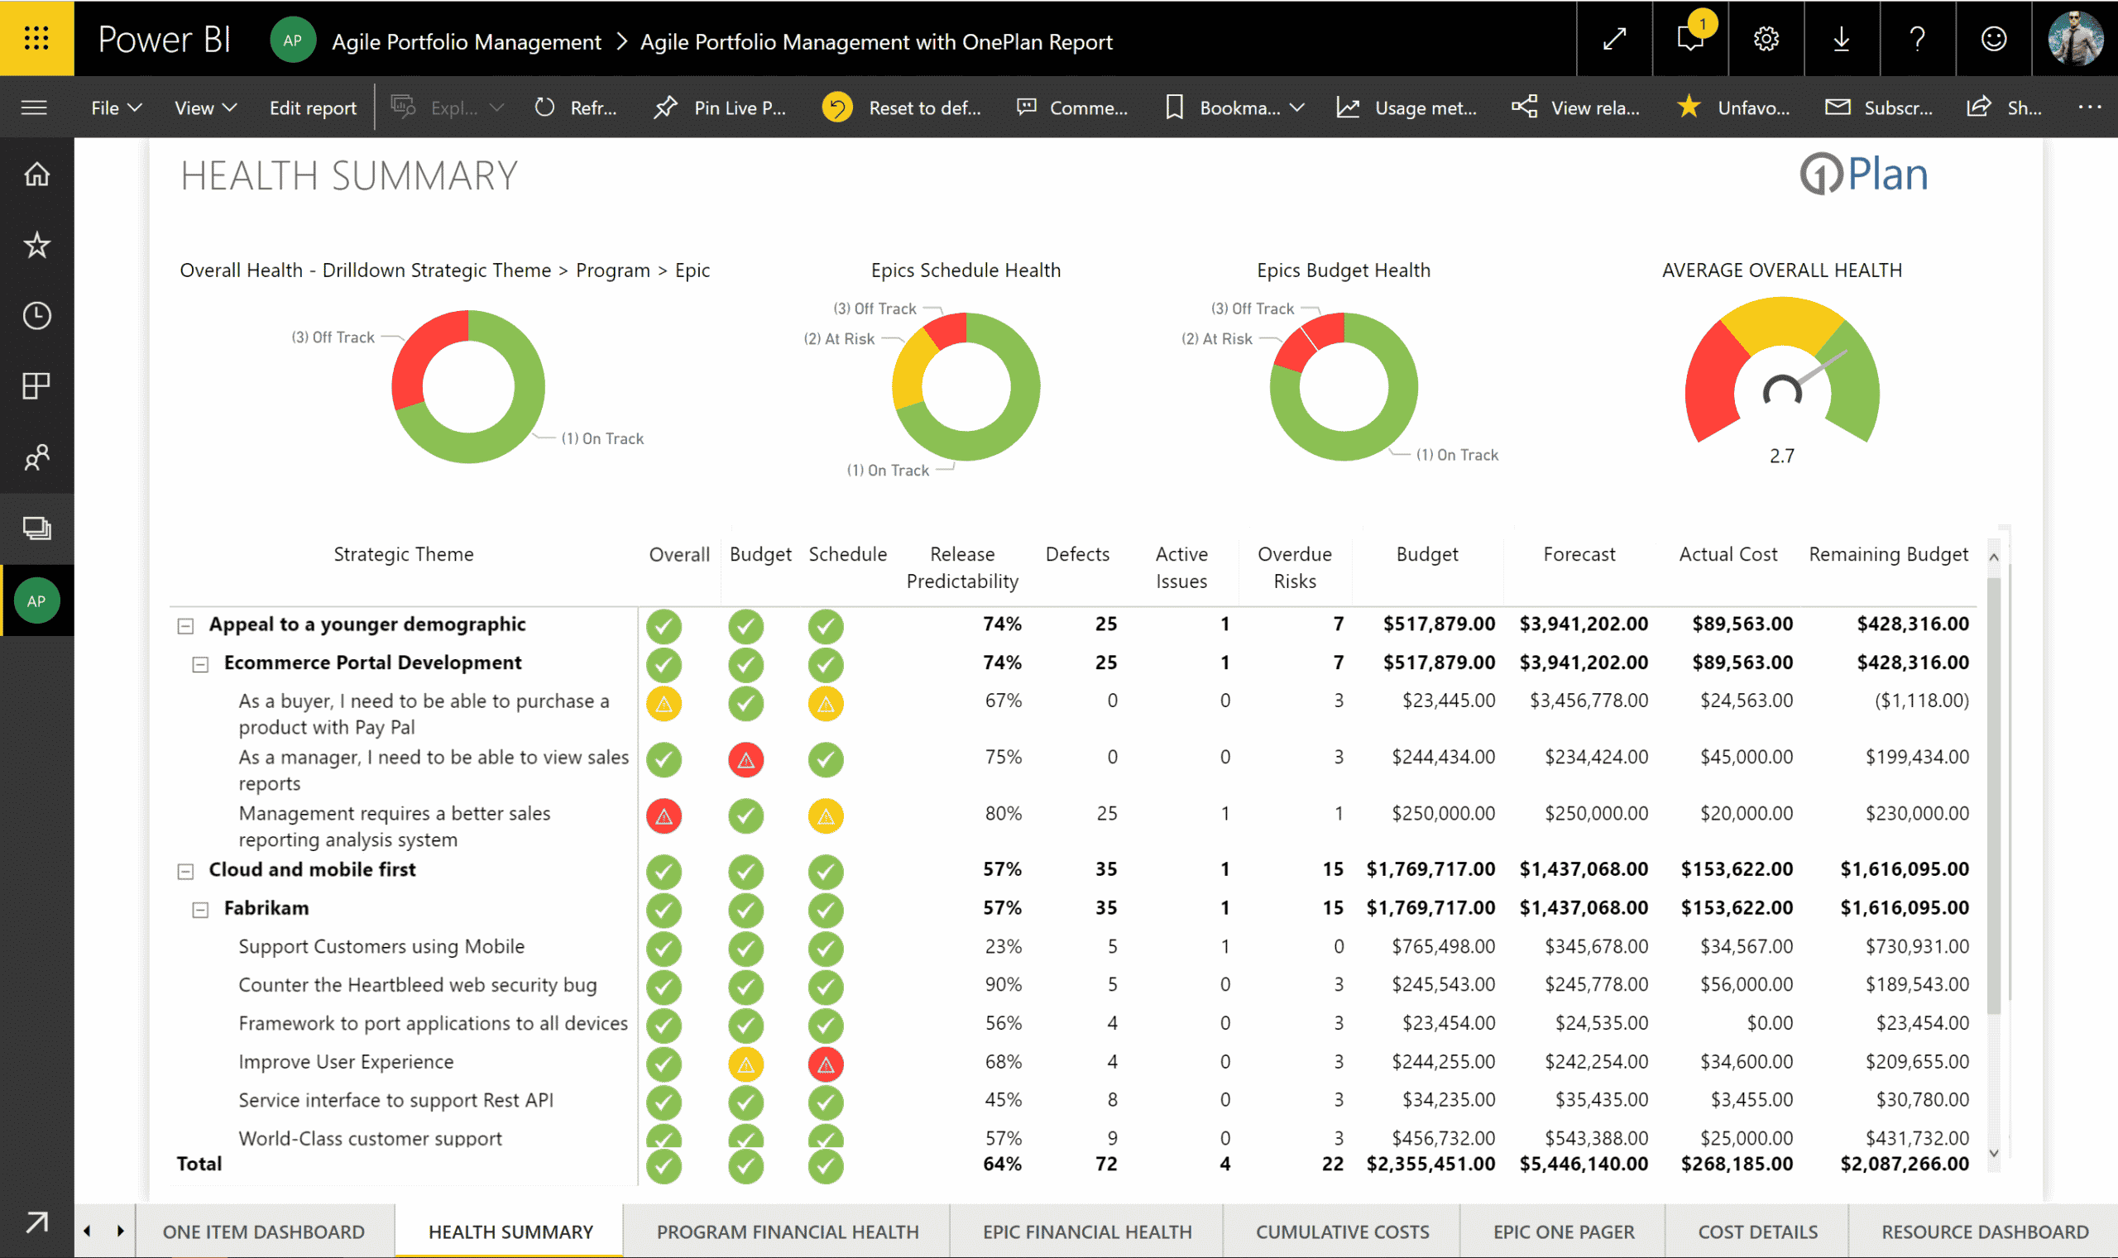Viewport: 2118px width, 1258px height.
Task: Click Pin Live Page in toolbar
Action: [x=721, y=108]
